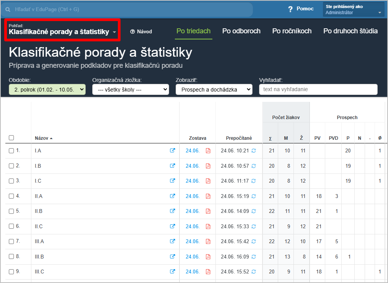Open external link icon for class III.B
The width and height of the screenshot is (388, 283).
[x=173, y=257]
